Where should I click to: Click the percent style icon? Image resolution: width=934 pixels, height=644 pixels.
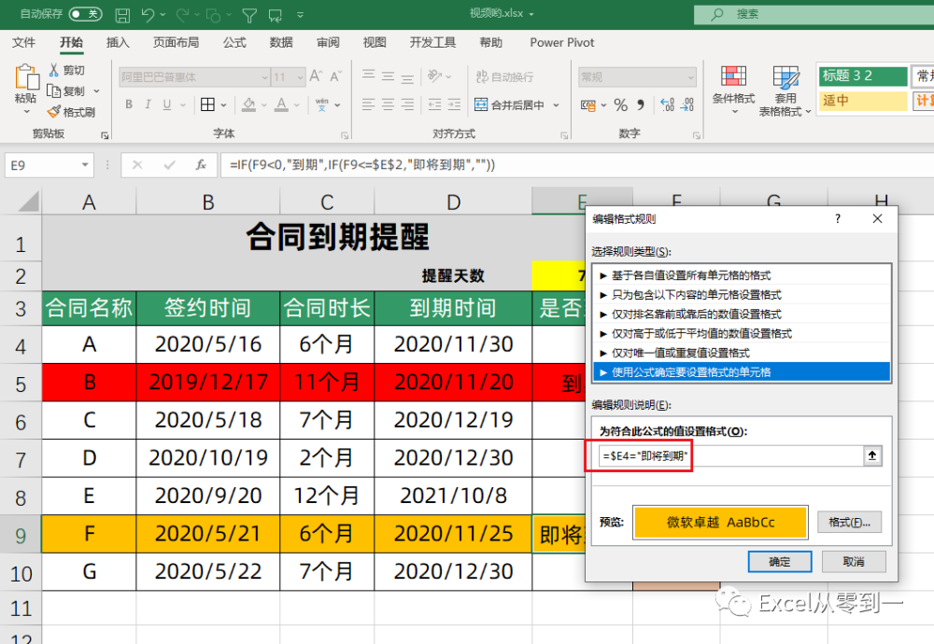[621, 105]
